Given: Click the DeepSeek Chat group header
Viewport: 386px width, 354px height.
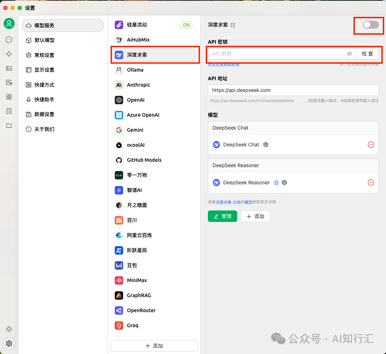Looking at the screenshot, I should pos(293,128).
